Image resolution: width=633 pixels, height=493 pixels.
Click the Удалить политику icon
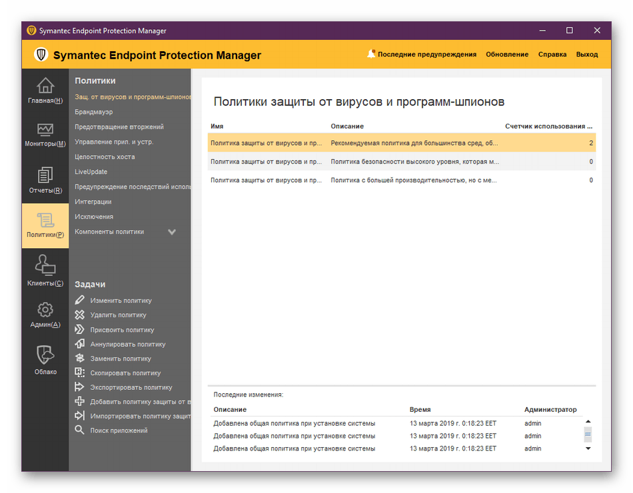tap(81, 315)
